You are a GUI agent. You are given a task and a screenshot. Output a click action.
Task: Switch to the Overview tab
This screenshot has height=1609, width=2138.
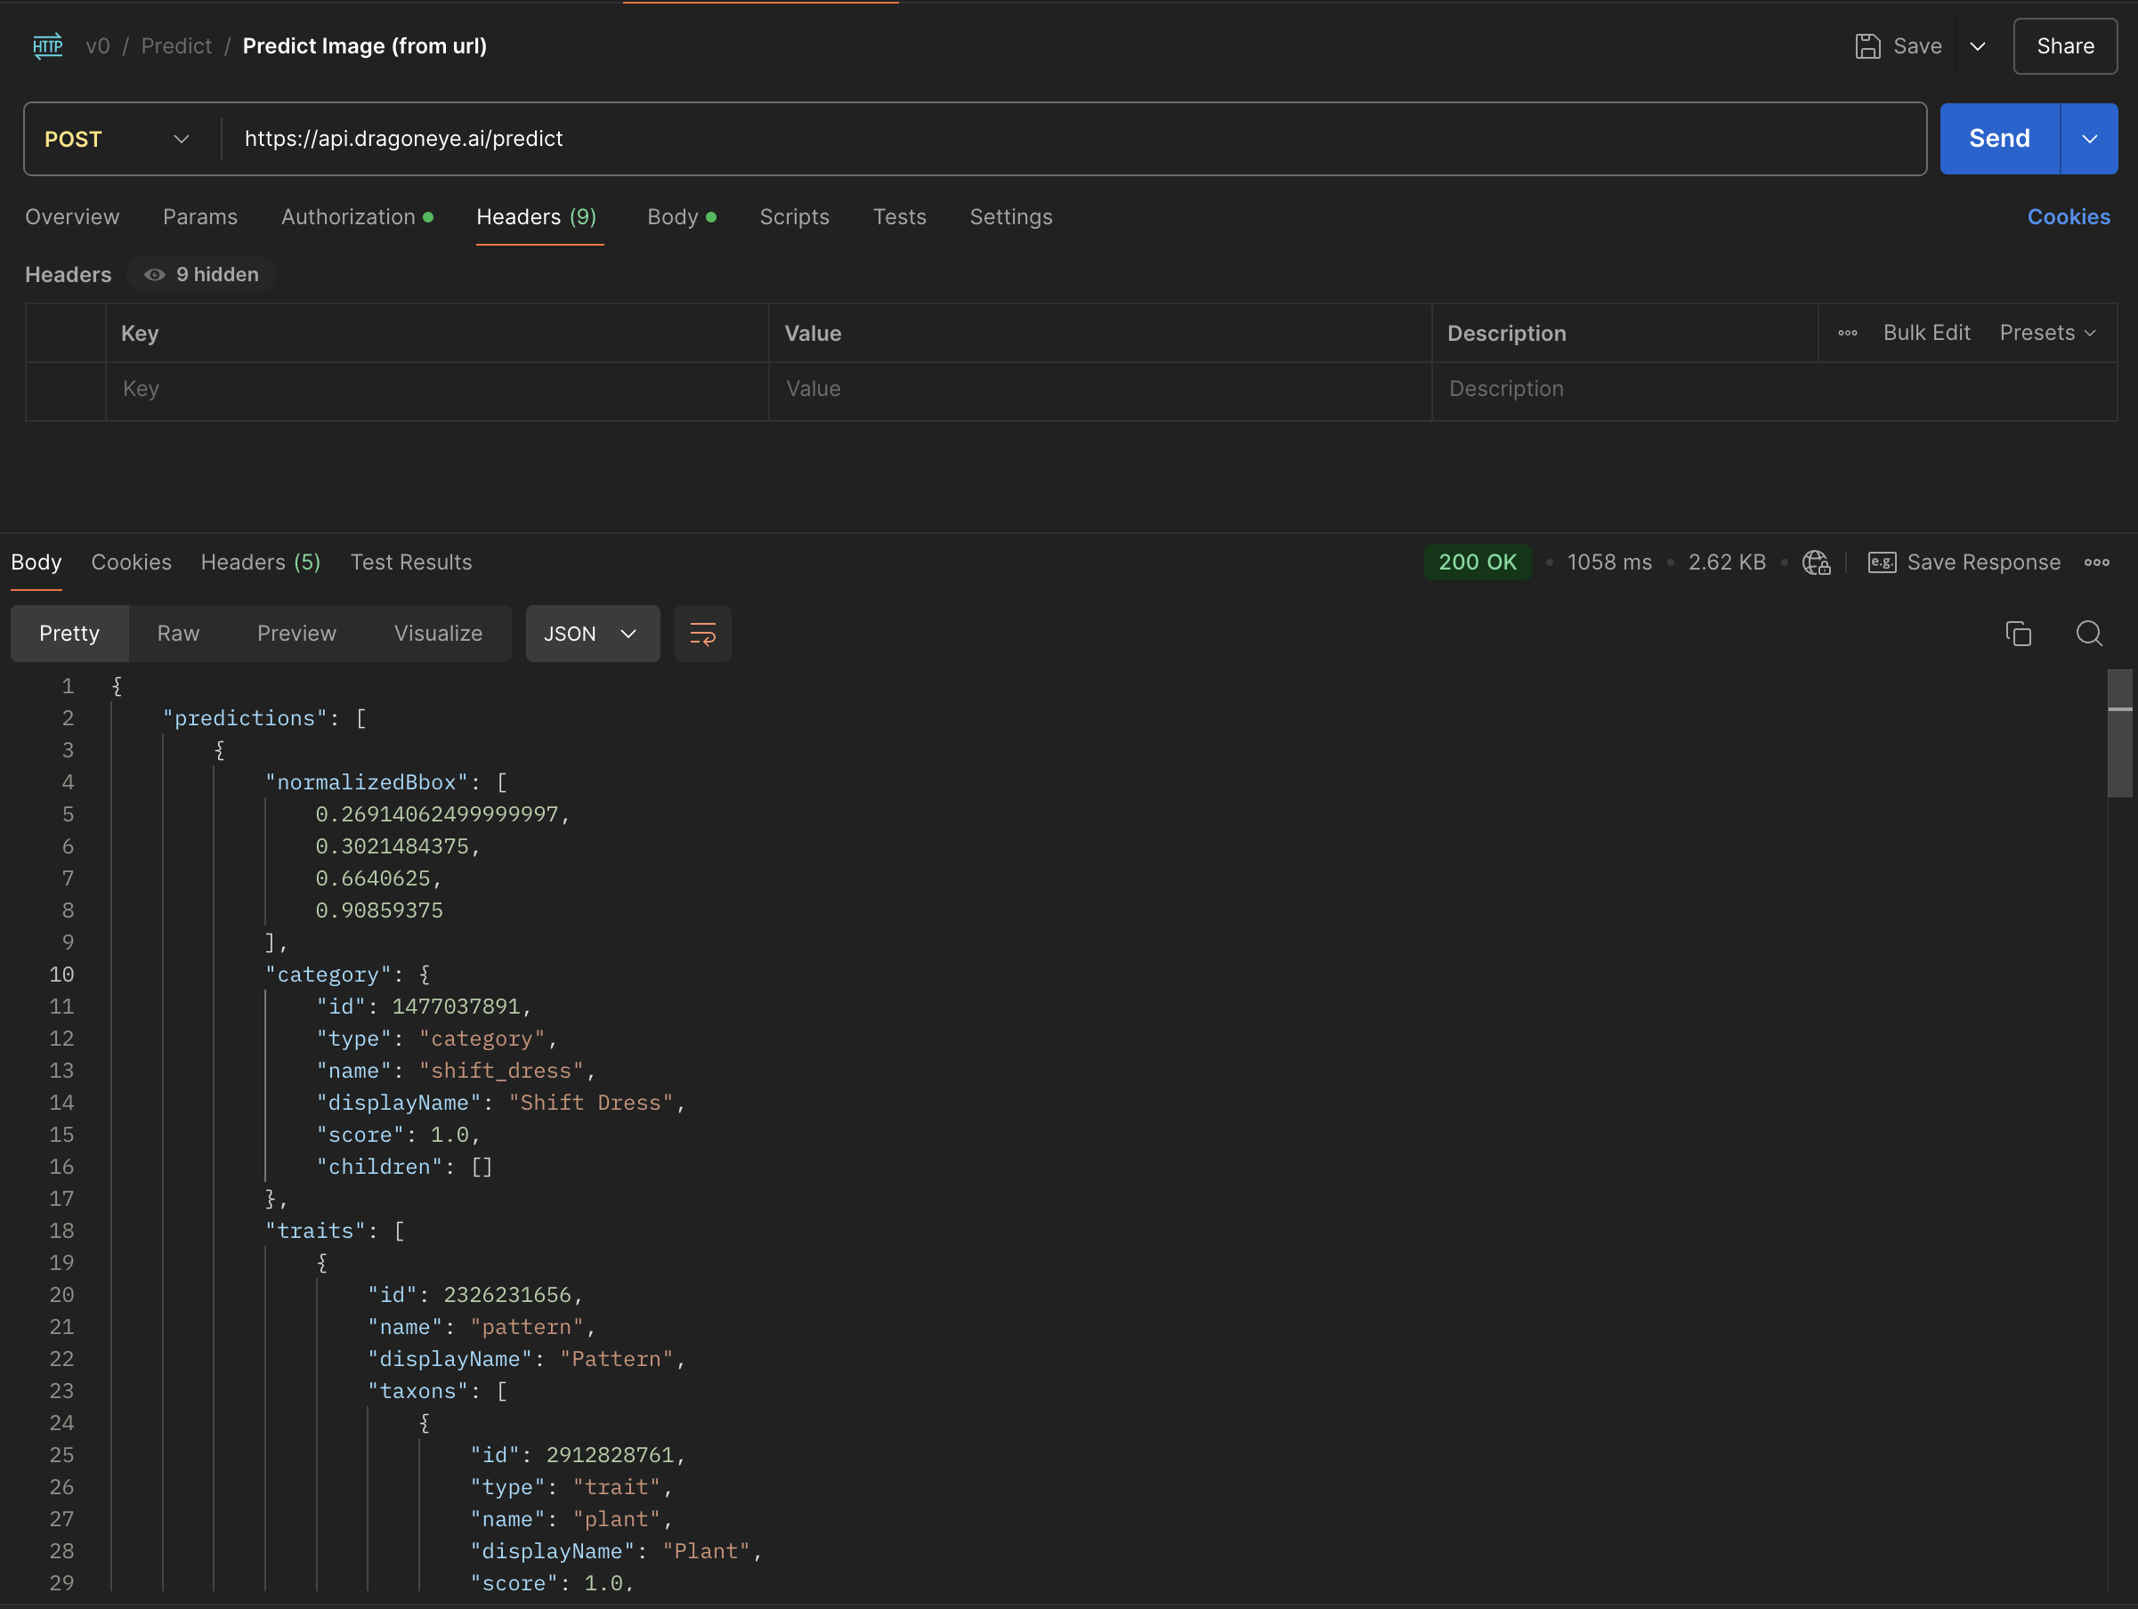click(72, 216)
